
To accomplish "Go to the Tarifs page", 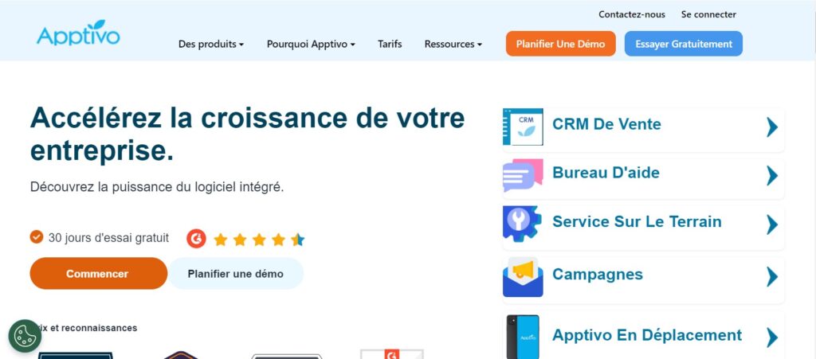I will pyautogui.click(x=390, y=44).
